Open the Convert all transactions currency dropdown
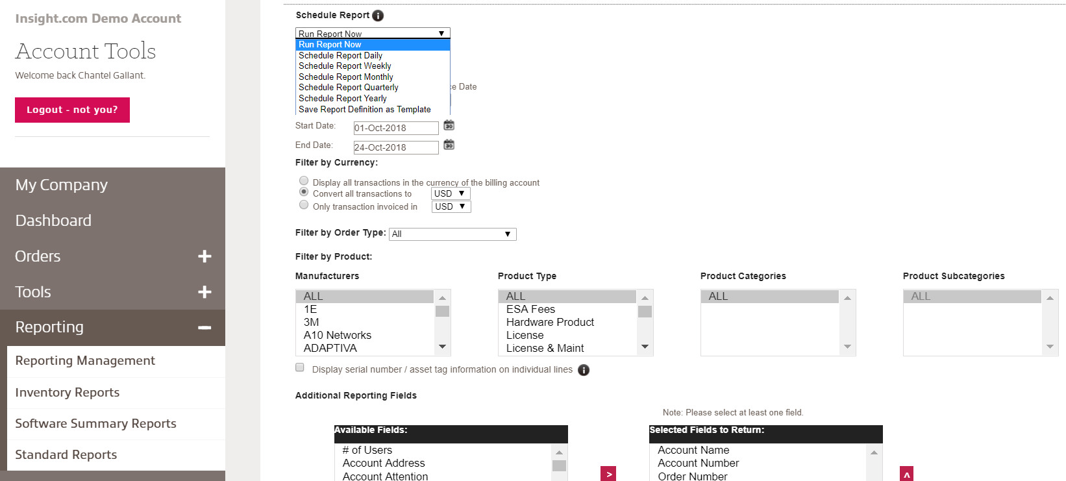Screen dimensions: 1066x481 point(451,193)
